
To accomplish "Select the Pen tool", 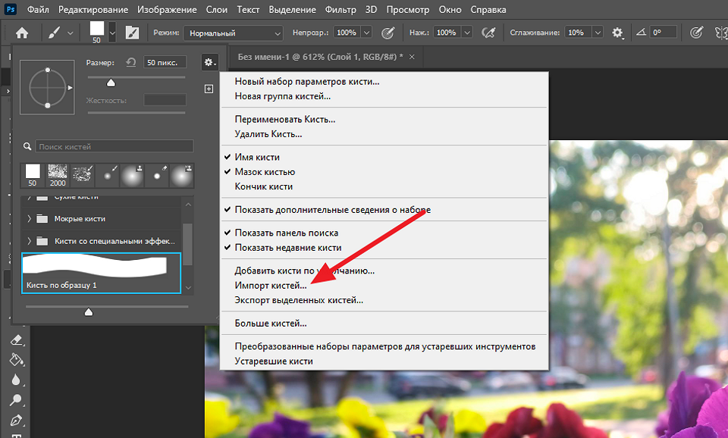I will coord(16,420).
